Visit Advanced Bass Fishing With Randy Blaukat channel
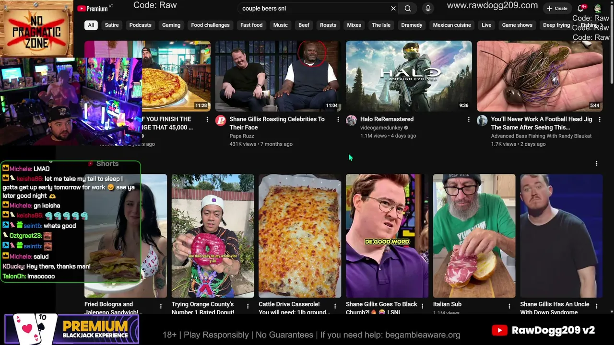The width and height of the screenshot is (614, 345). [x=541, y=136]
